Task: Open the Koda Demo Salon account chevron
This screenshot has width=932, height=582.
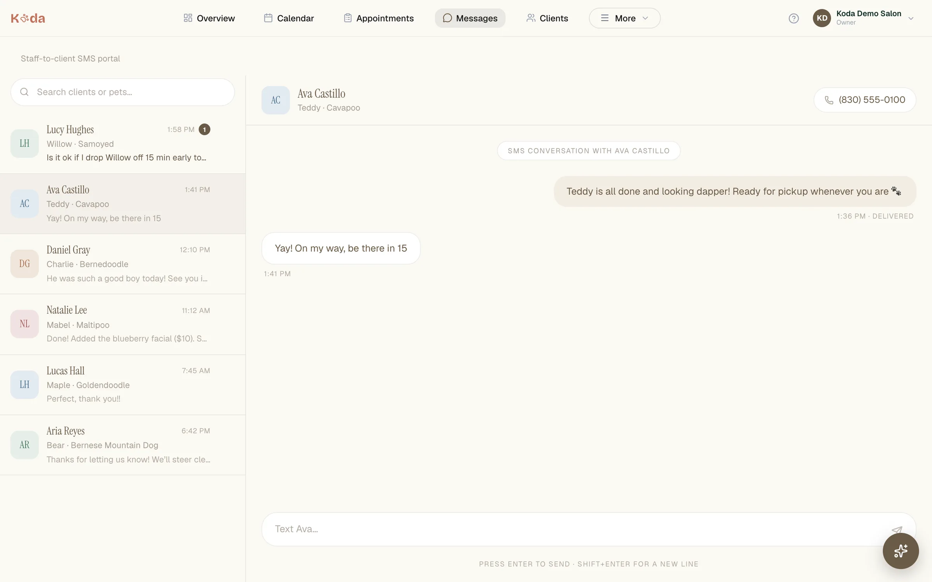Action: click(x=911, y=18)
